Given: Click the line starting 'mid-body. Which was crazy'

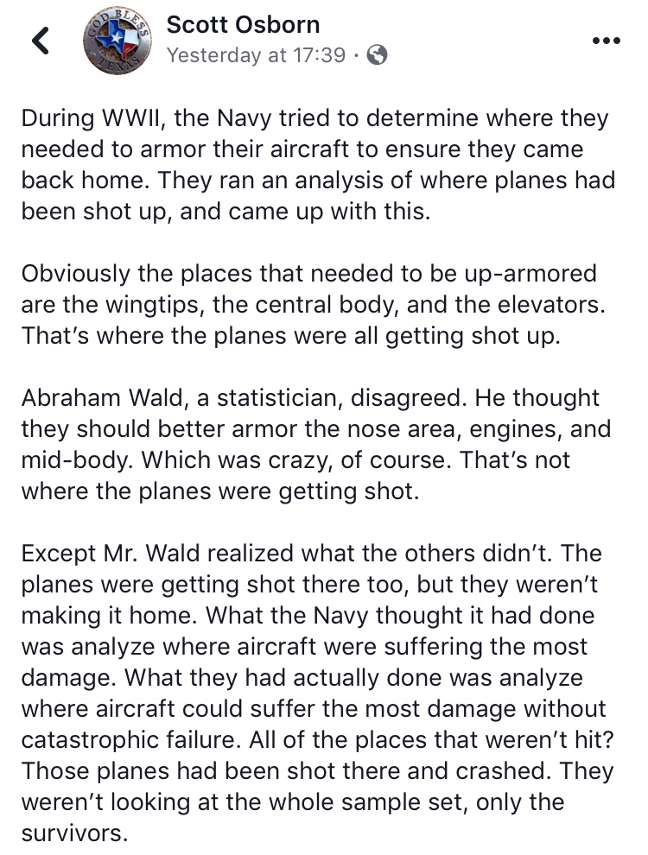Looking at the screenshot, I should point(295,460).
